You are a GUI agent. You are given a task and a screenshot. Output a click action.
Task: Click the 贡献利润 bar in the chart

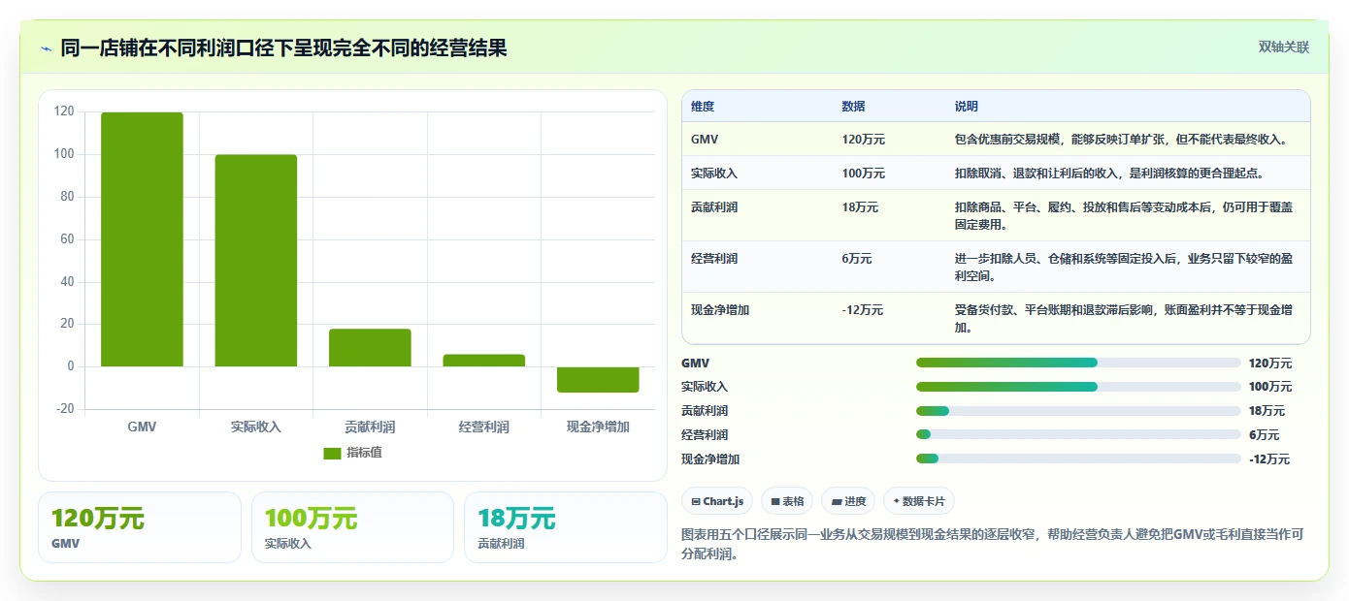370,348
